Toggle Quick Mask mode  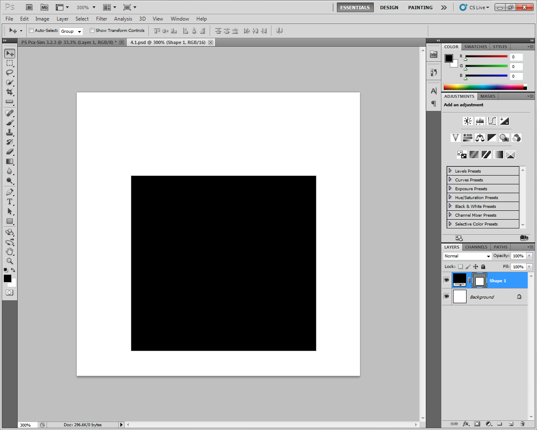point(10,293)
